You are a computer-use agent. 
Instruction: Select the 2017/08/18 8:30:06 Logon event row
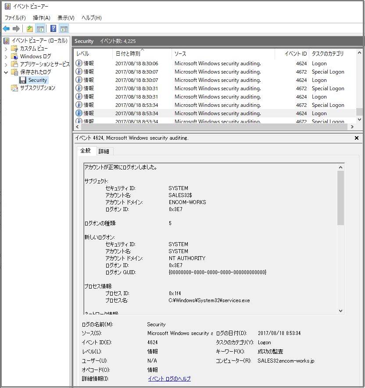[x=215, y=63]
